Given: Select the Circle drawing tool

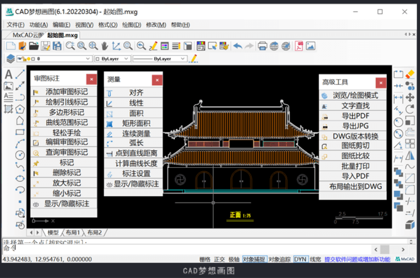Looking at the screenshot, I should 20,155.
